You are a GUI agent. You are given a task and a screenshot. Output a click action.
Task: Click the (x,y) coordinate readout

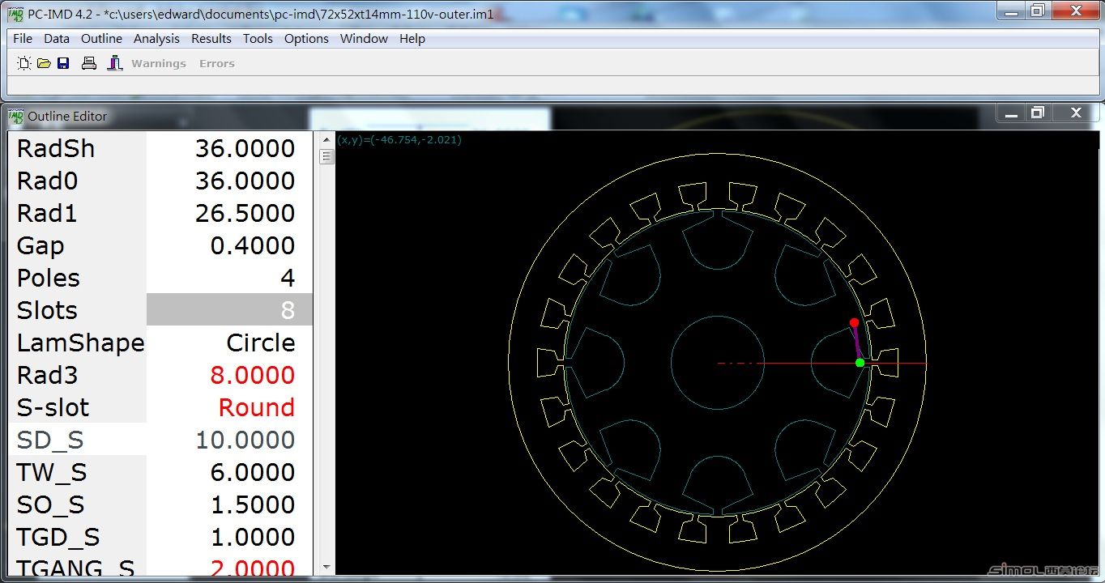(x=399, y=140)
